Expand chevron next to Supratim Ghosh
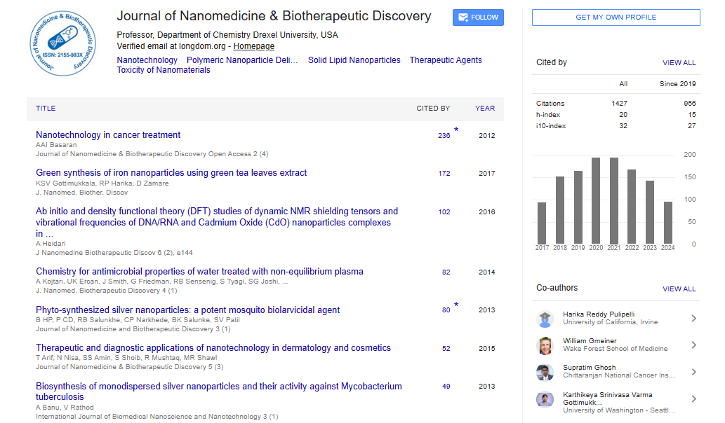725x423 pixels. (693, 372)
